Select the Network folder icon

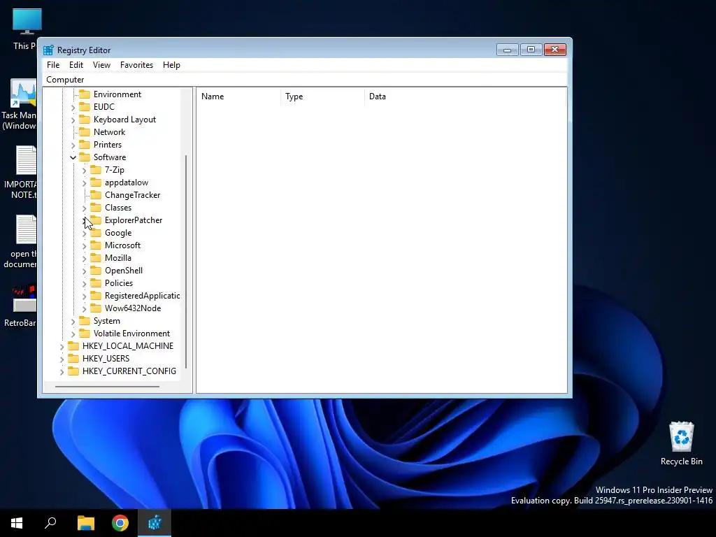[x=85, y=132]
